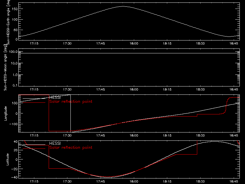This screenshot has height=184, width=245.
Task: Click 18:45 time label under Longitude plot
Action: (234, 136)
